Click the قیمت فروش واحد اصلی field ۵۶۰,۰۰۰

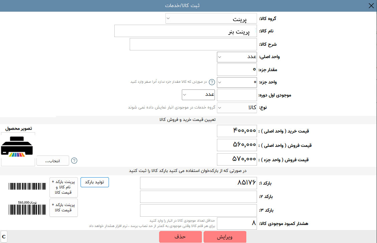click(x=237, y=145)
